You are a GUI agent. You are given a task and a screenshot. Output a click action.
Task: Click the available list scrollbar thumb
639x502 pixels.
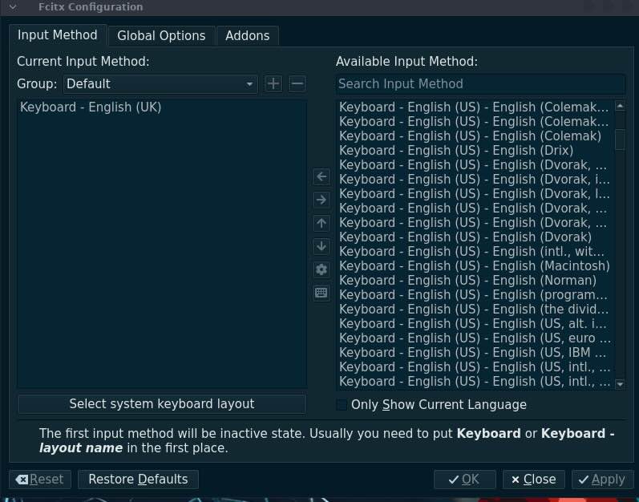tap(620, 140)
